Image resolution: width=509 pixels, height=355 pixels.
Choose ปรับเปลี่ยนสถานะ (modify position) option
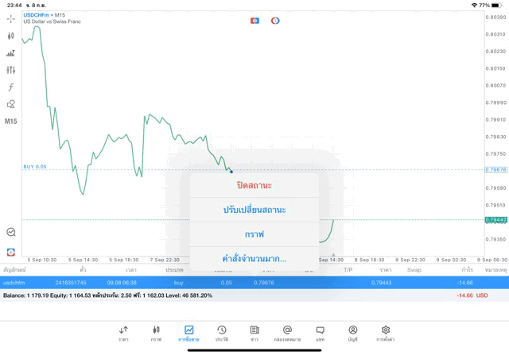coord(254,210)
